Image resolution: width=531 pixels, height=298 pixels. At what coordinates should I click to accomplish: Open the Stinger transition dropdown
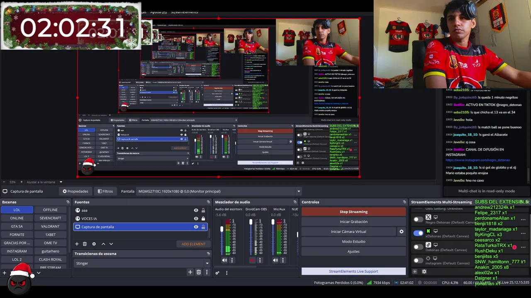142,263
